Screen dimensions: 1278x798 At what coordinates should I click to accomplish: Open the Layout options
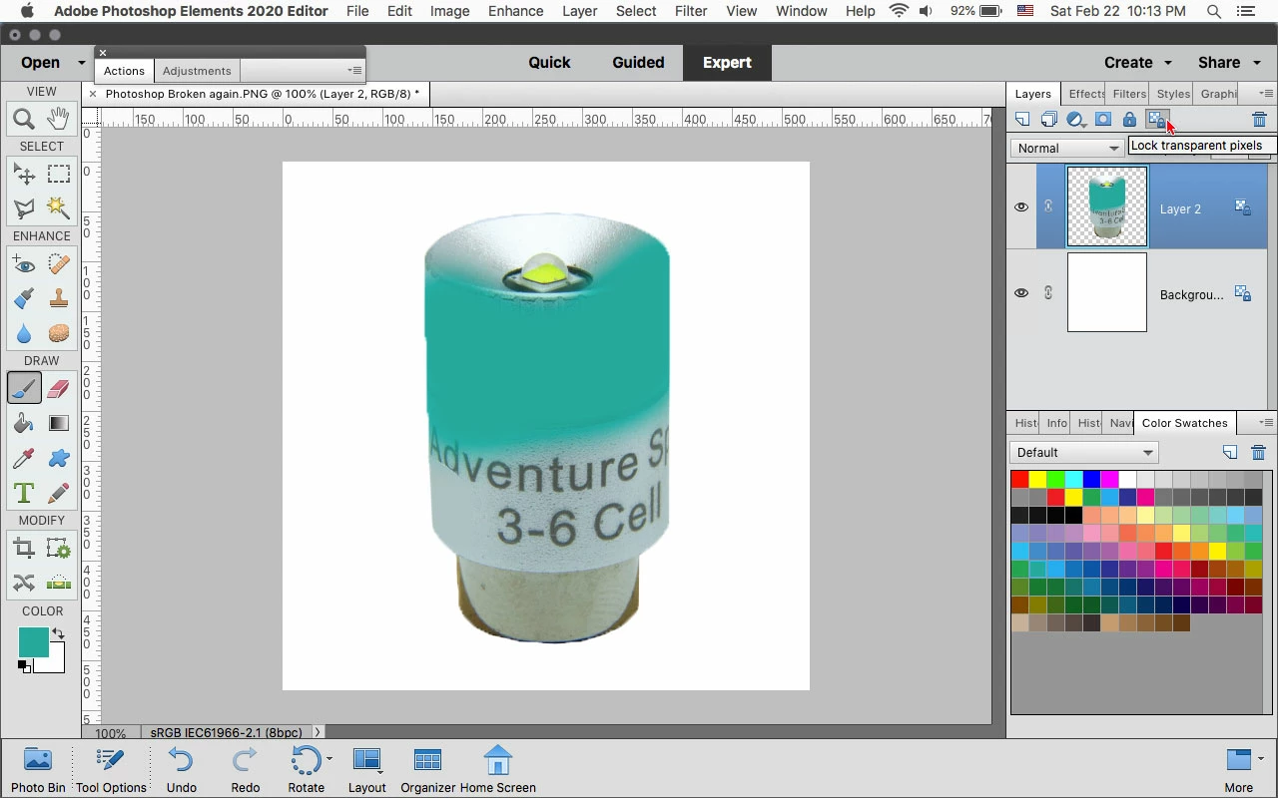point(366,770)
